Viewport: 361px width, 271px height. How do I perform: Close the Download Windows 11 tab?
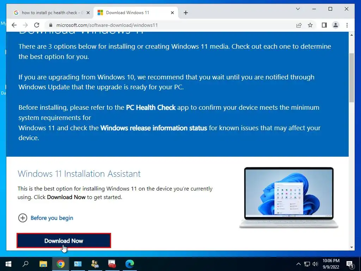click(172, 13)
